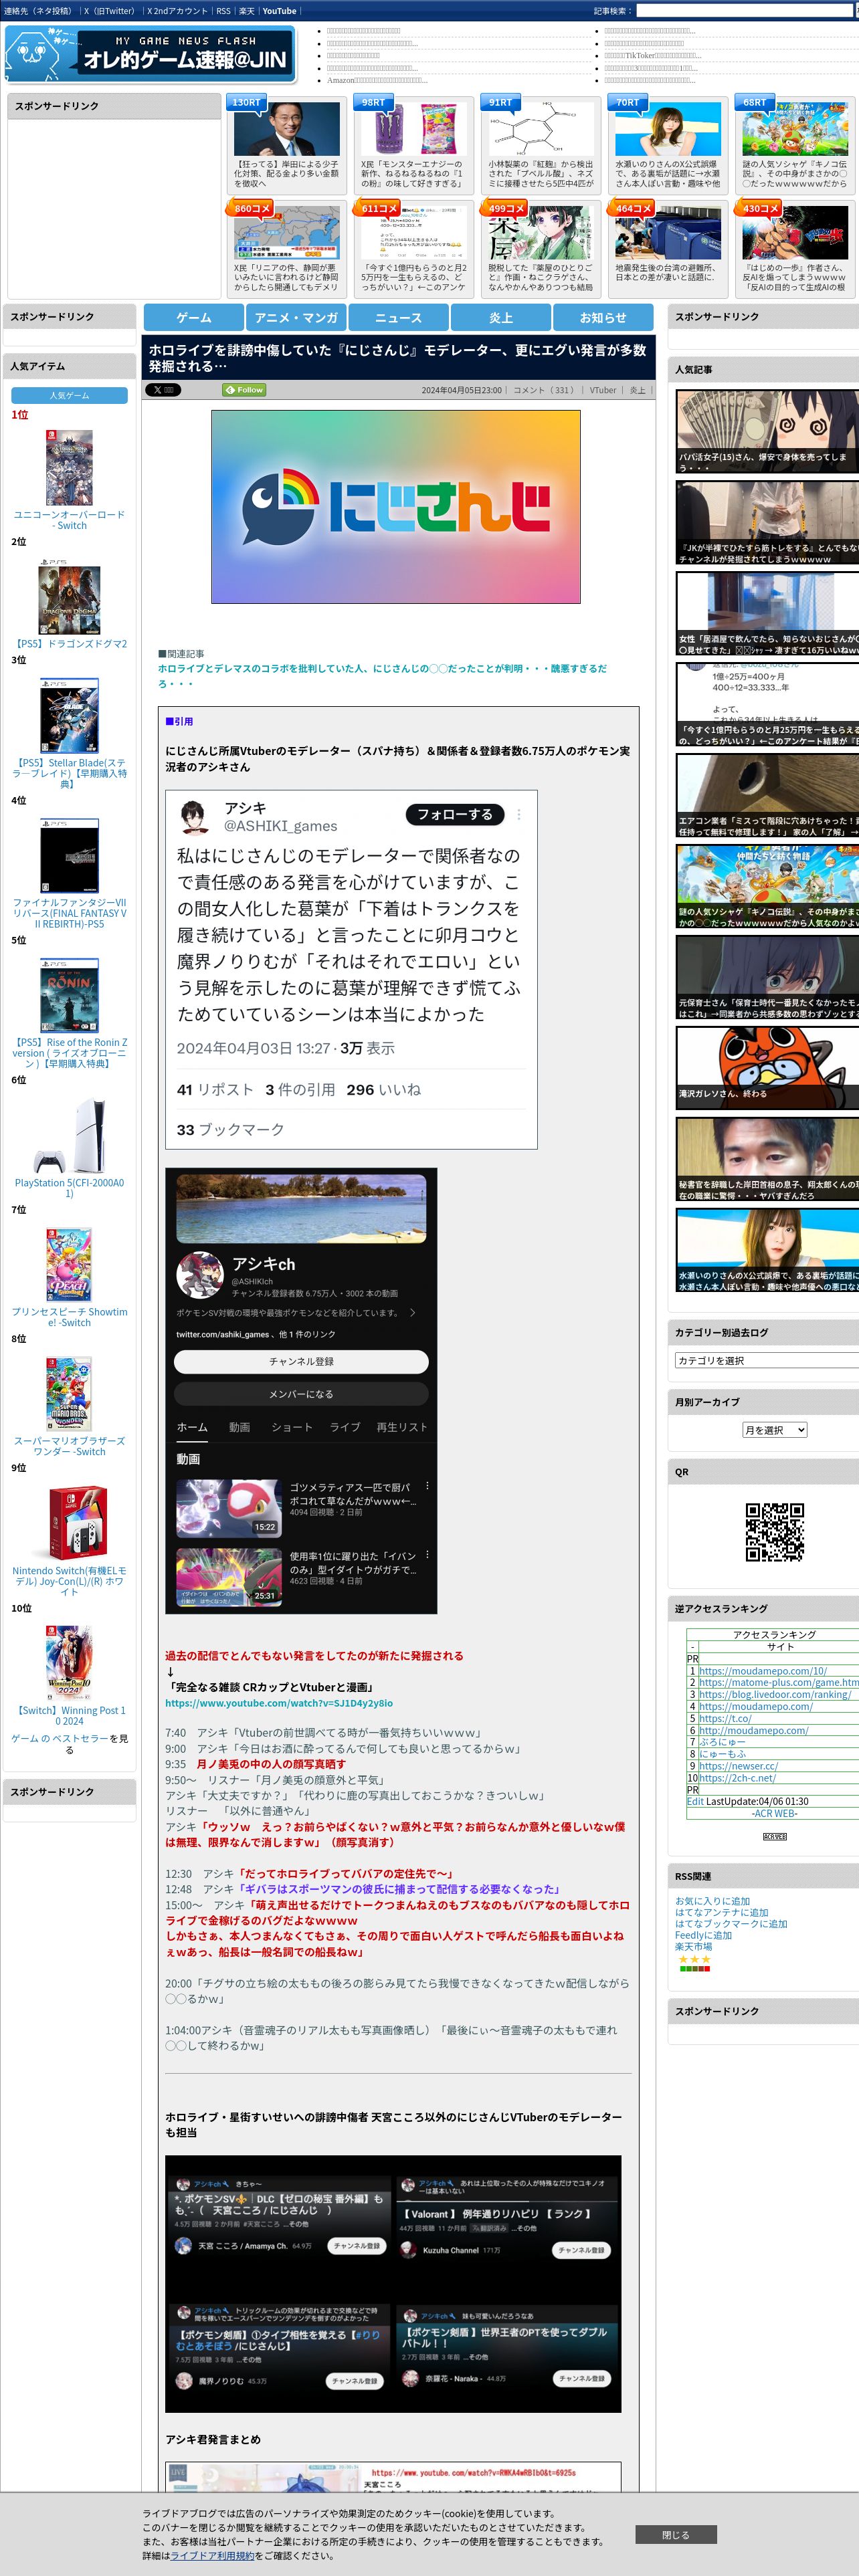Click 天宮こころ チャンネル登録 button in image

pyautogui.click(x=356, y=2246)
